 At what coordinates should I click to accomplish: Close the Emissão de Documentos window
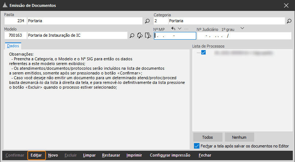coord(286,5)
